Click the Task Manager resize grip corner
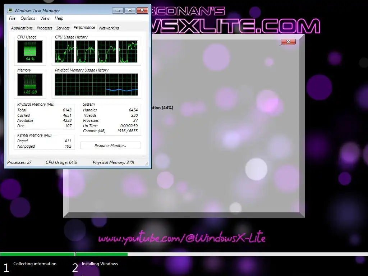Screen dimensions: 368x276 (x=147, y=164)
